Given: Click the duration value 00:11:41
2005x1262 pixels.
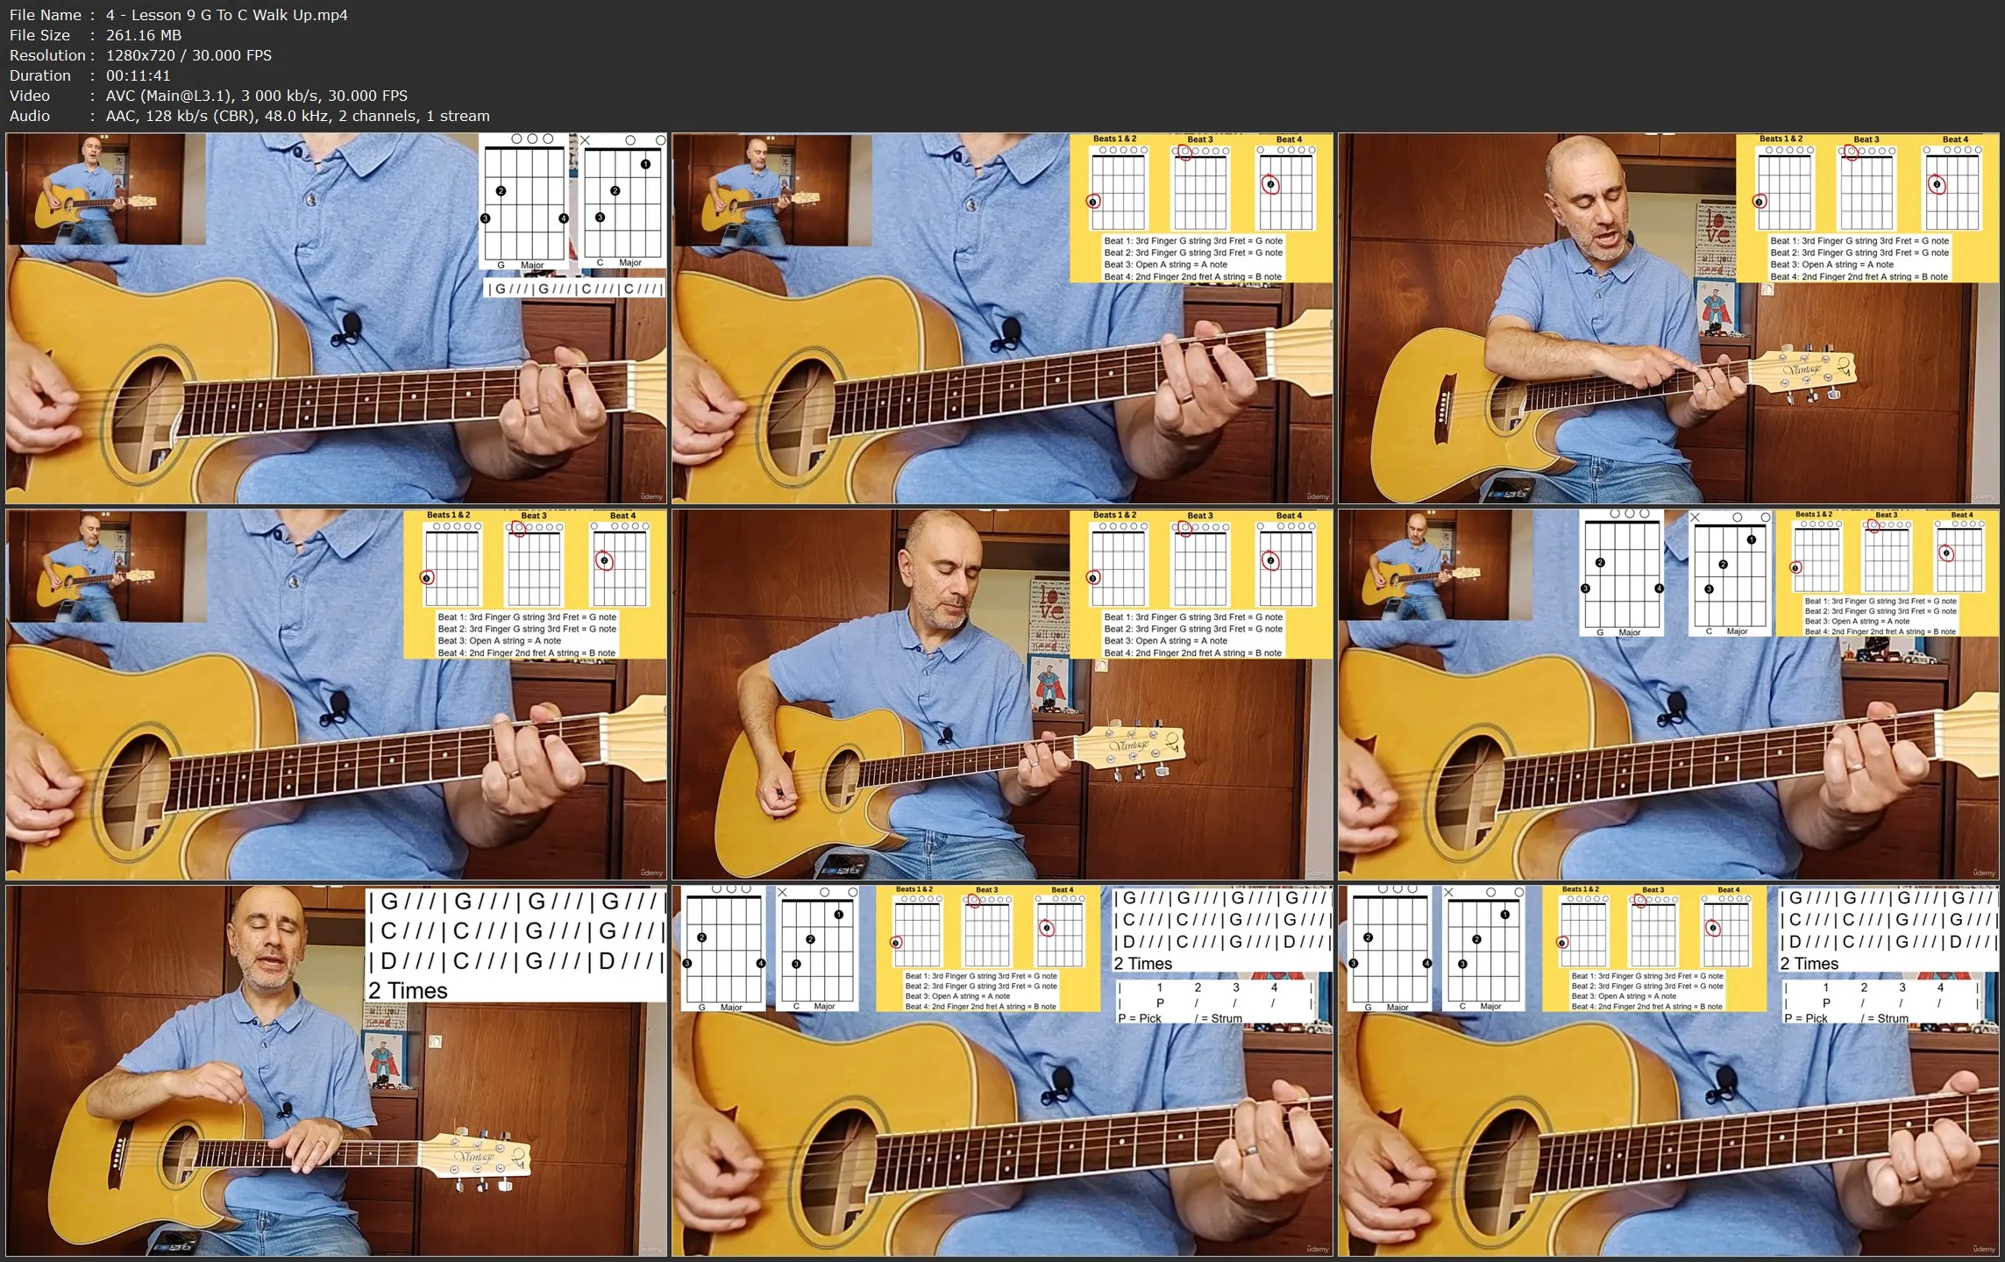Looking at the screenshot, I should [x=138, y=75].
